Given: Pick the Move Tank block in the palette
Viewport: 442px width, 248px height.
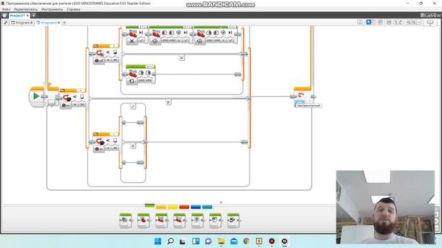Looking at the screenshot, I should coord(180,220).
